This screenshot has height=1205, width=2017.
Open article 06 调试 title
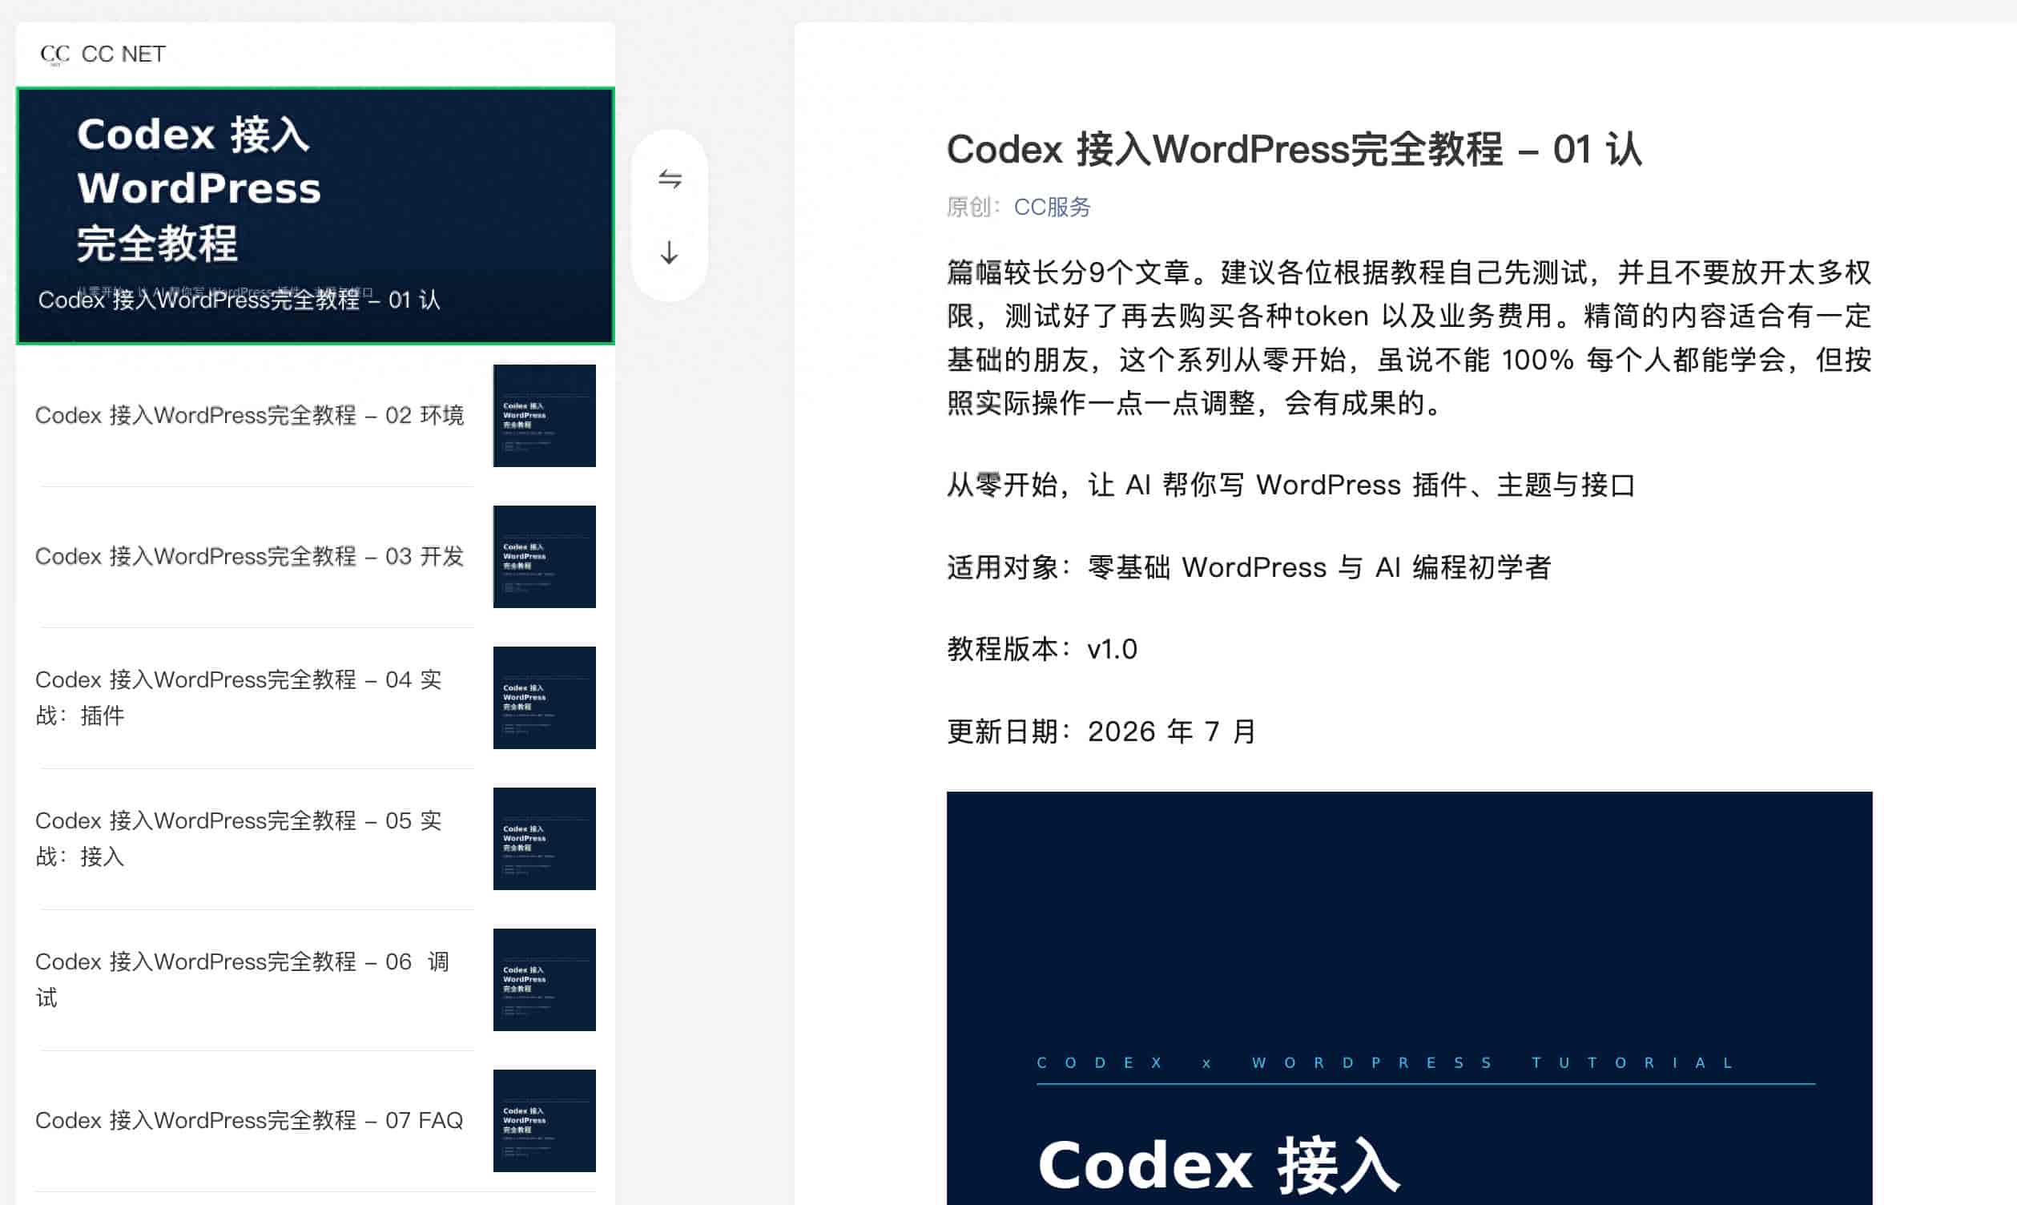242,980
